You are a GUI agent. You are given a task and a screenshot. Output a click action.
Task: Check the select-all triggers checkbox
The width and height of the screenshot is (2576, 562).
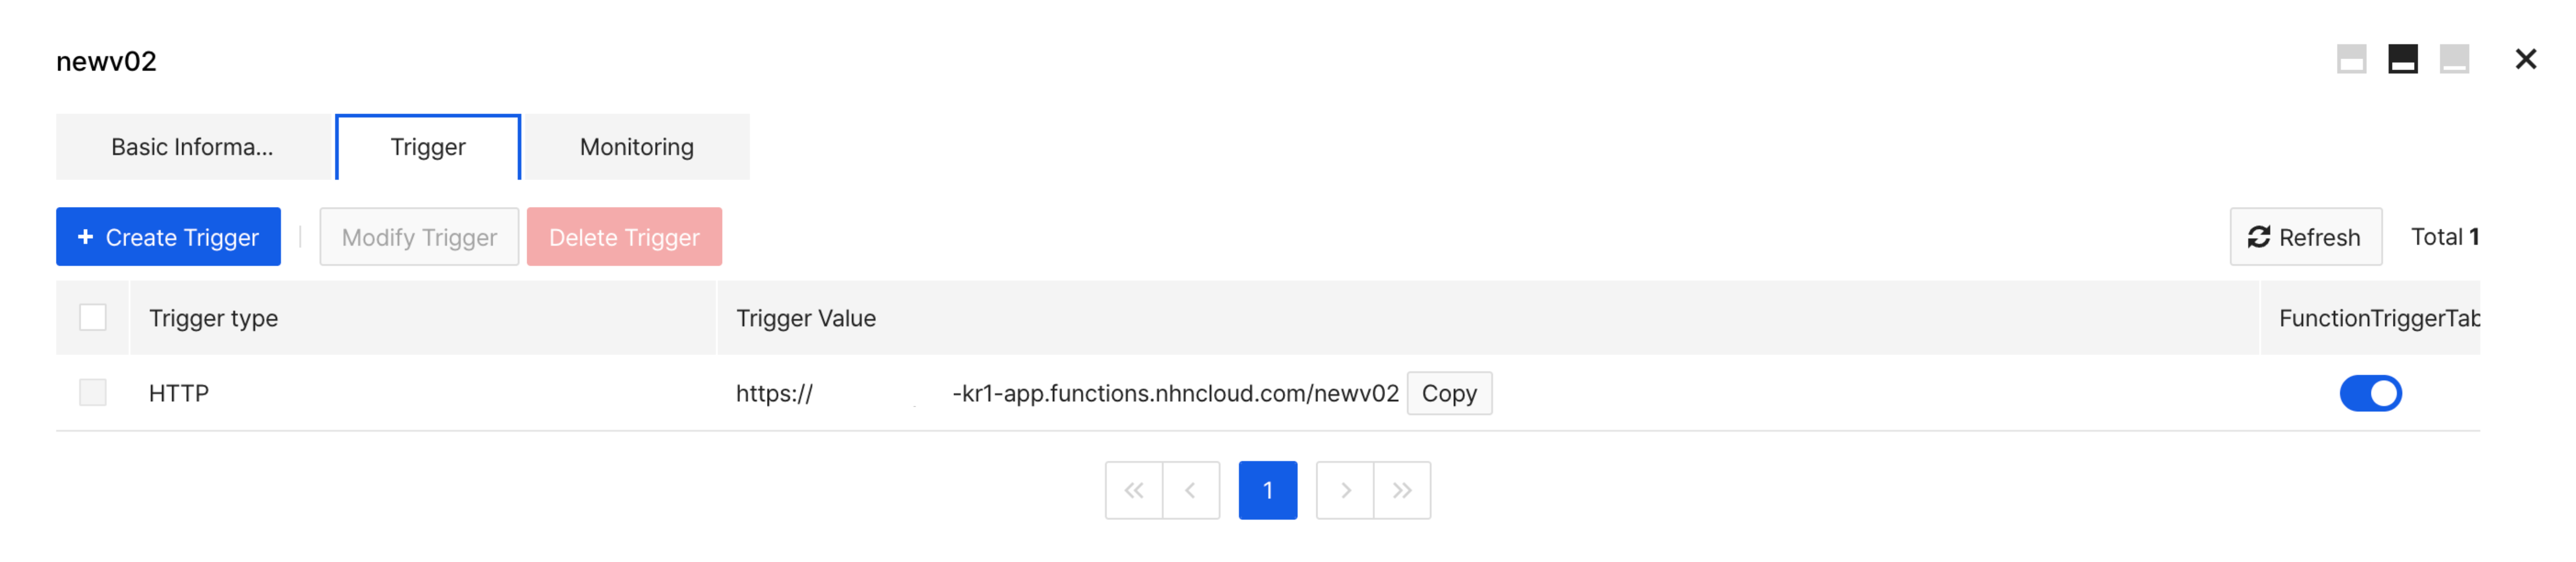coord(93,318)
